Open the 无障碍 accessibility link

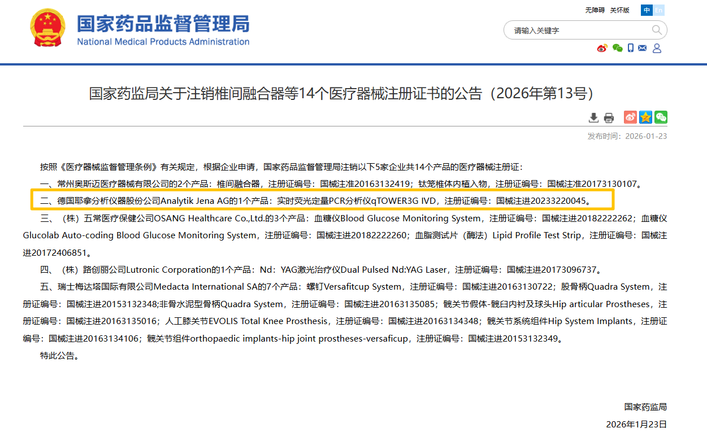595,10
